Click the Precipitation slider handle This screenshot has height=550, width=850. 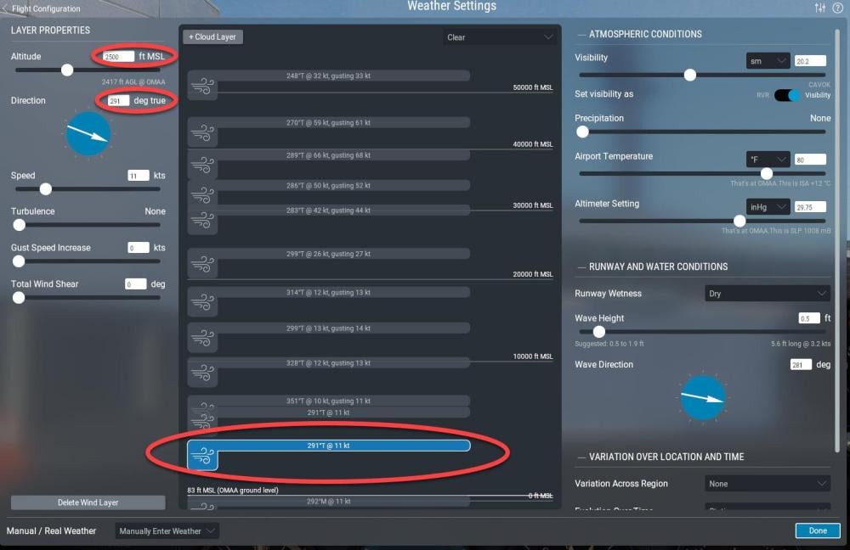coord(583,132)
